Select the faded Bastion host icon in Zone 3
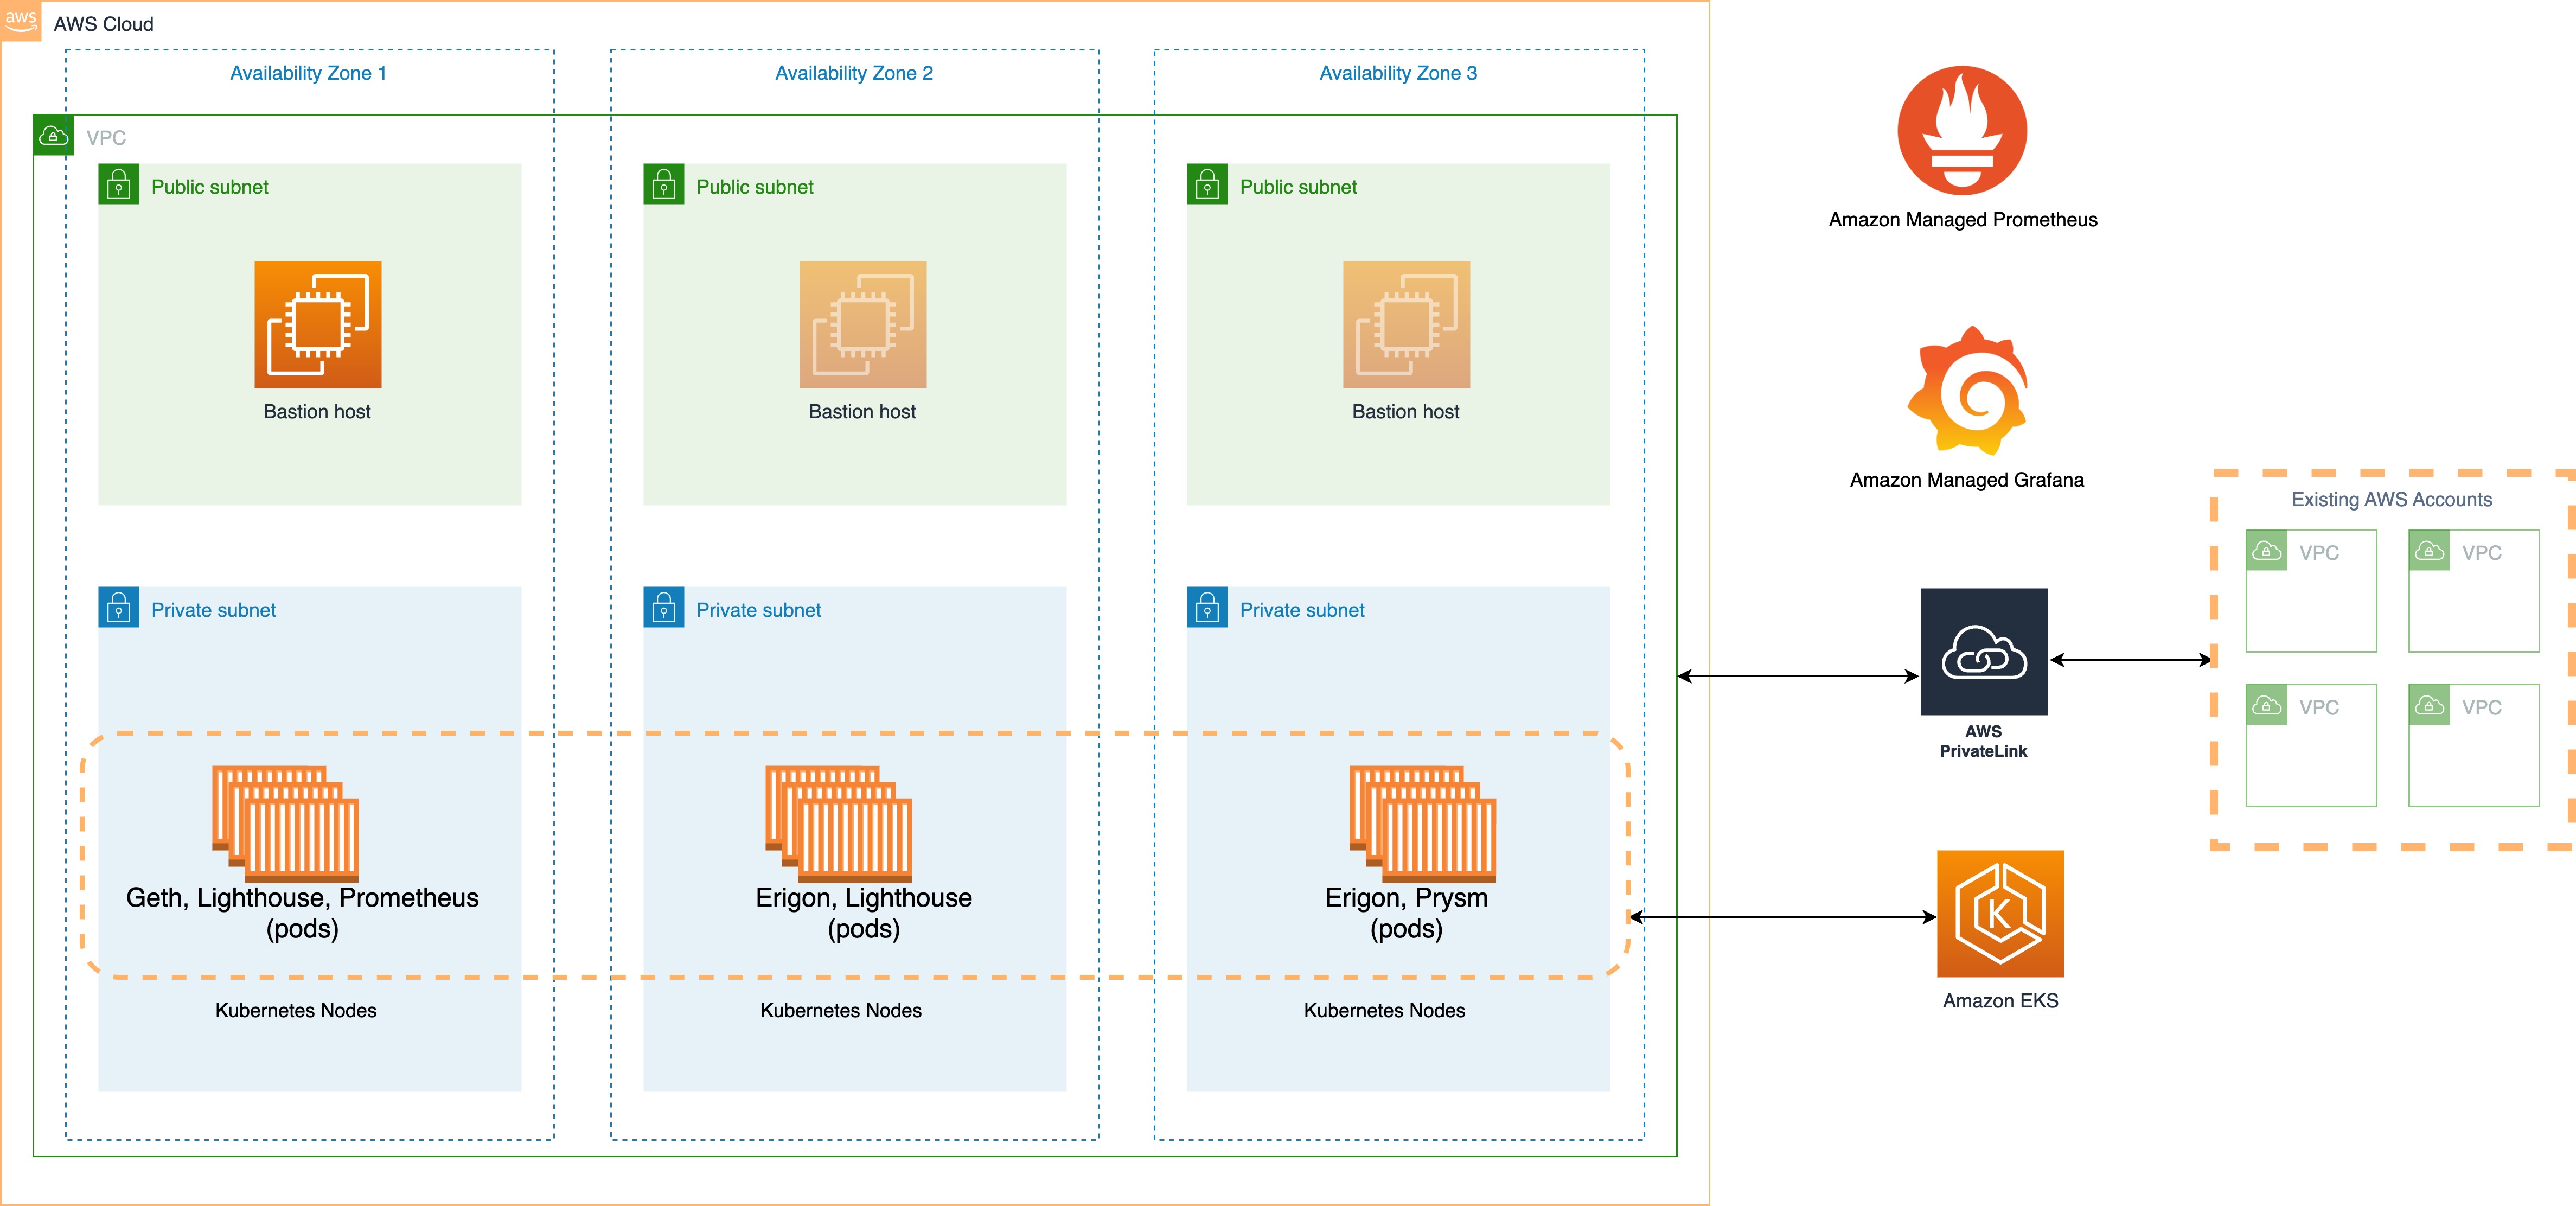 click(x=1406, y=325)
